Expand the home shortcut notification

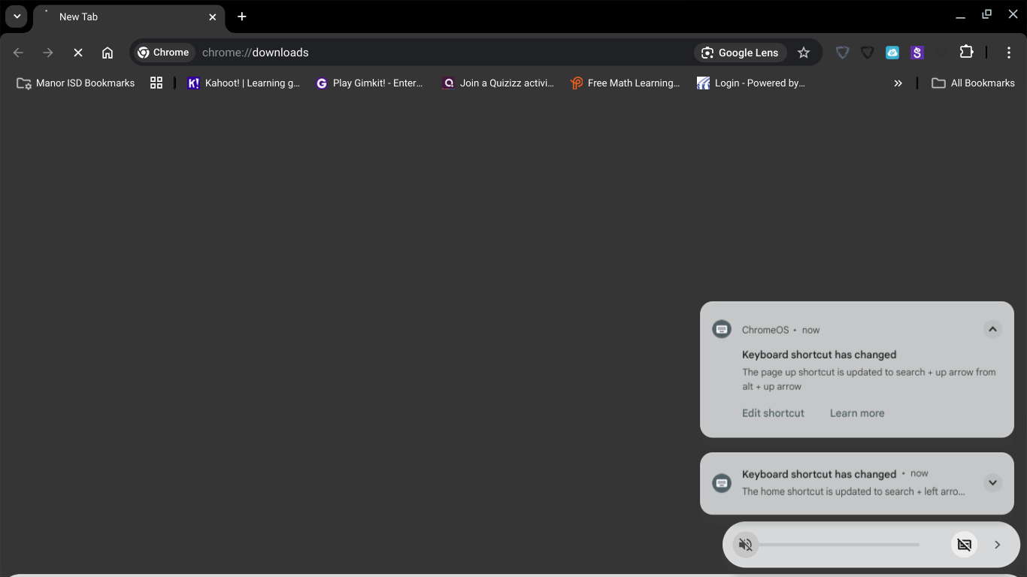[992, 483]
